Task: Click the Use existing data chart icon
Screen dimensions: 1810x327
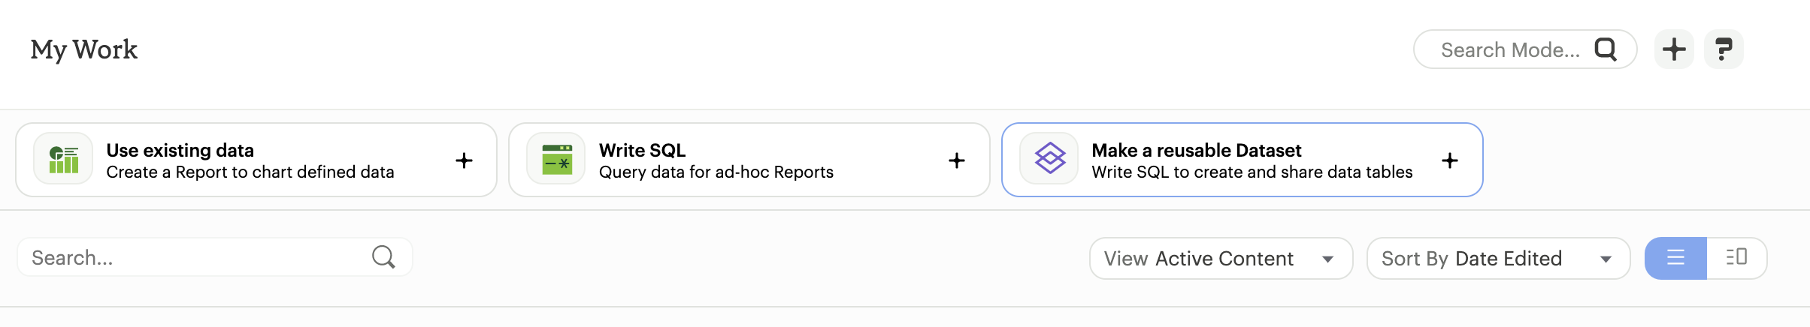Action: coord(64,160)
